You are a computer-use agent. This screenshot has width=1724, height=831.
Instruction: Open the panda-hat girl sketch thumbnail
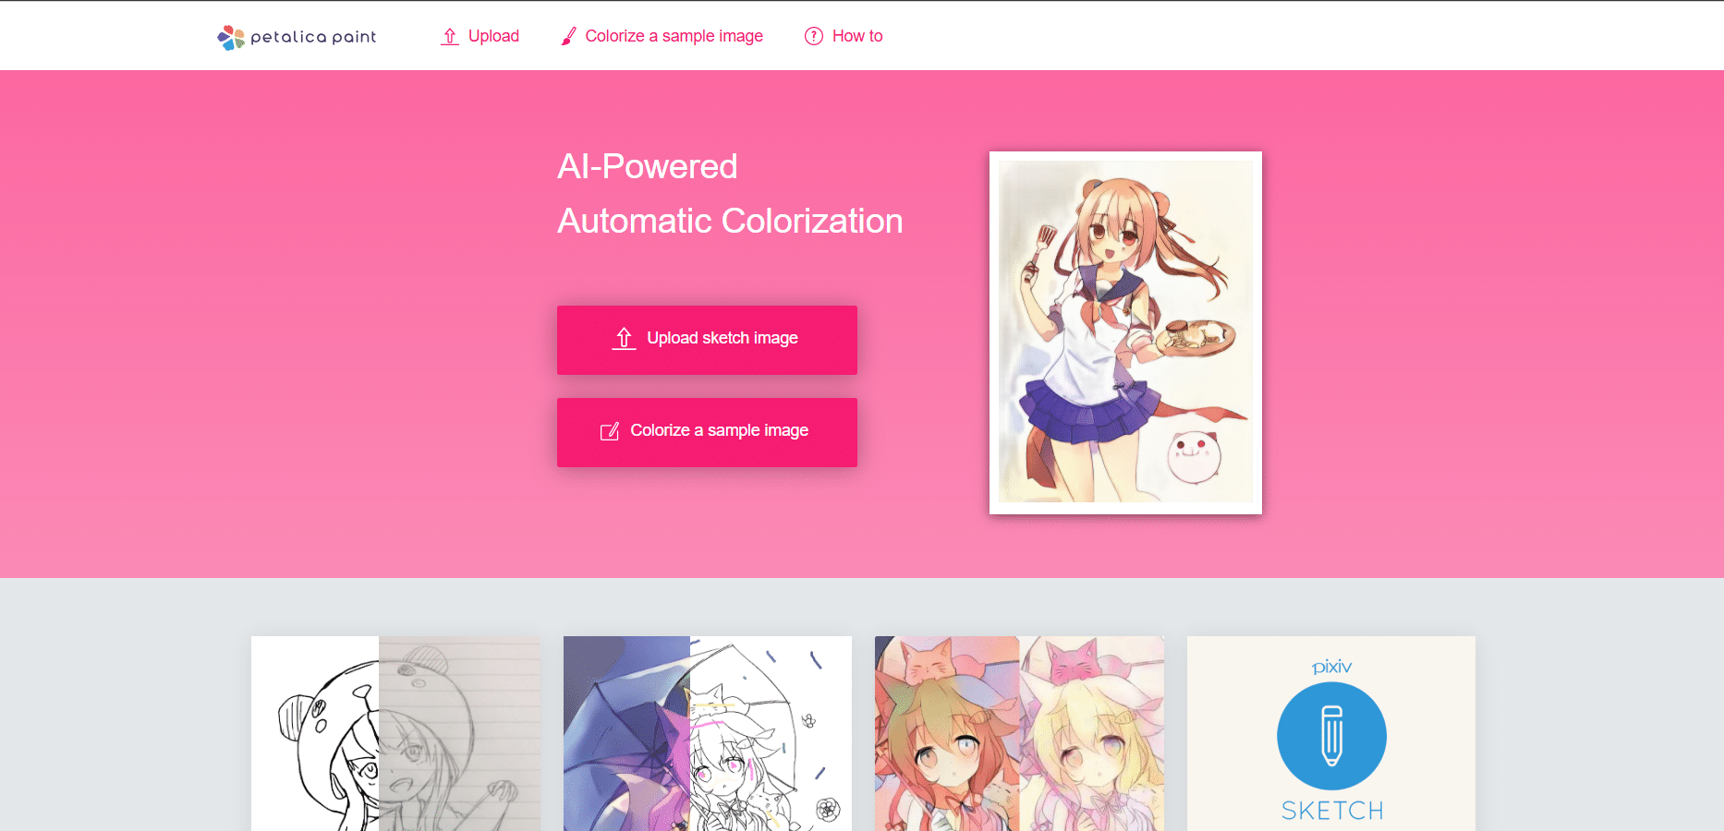[395, 734]
